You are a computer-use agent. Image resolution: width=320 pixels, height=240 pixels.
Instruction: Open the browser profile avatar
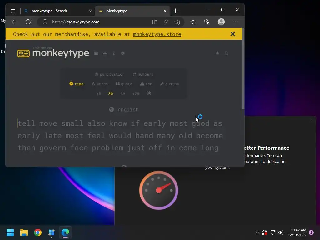pyautogui.click(x=221, y=22)
